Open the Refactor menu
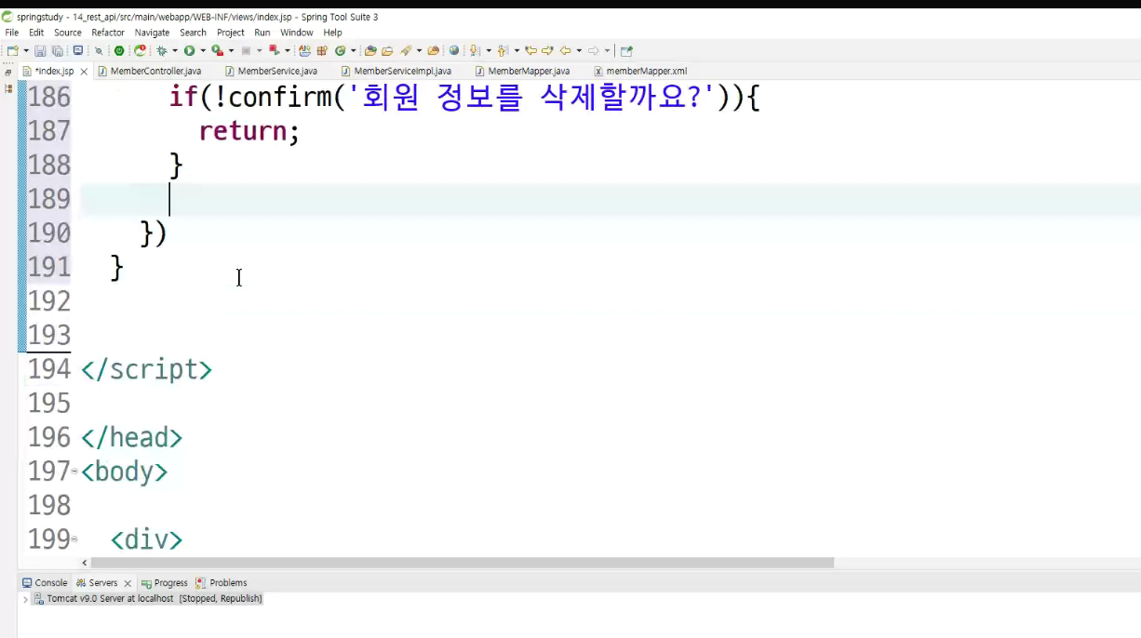Screen dimensions: 1141x638 coord(108,33)
